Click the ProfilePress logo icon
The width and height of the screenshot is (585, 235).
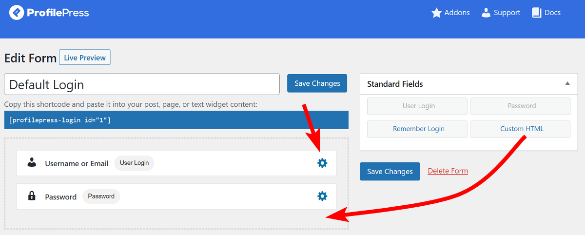[17, 12]
